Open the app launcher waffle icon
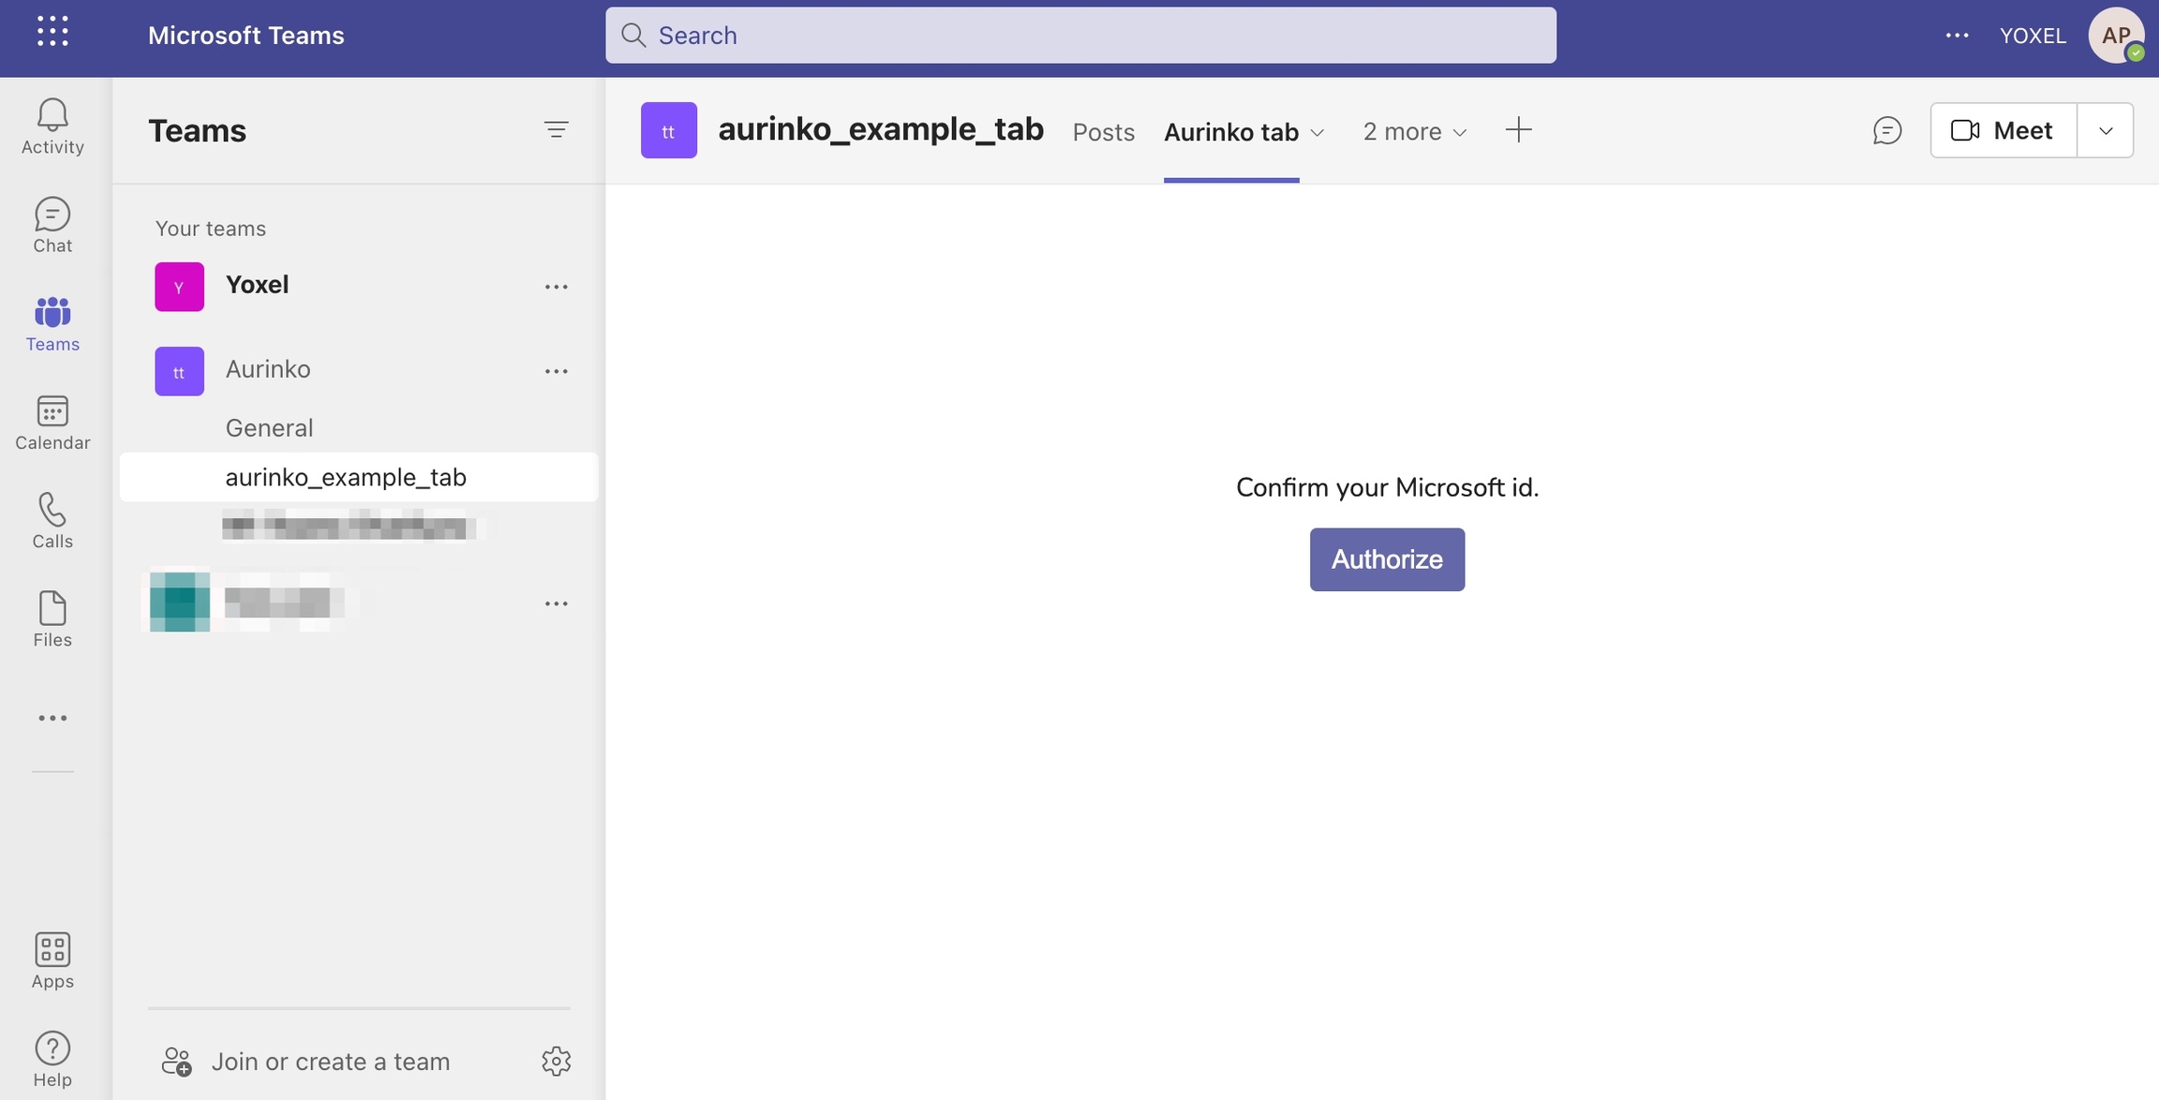The width and height of the screenshot is (2159, 1100). tap(52, 33)
